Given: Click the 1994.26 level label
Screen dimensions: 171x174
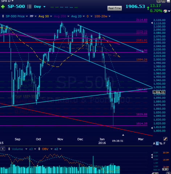Looking at the screenshot, I should [142, 59].
